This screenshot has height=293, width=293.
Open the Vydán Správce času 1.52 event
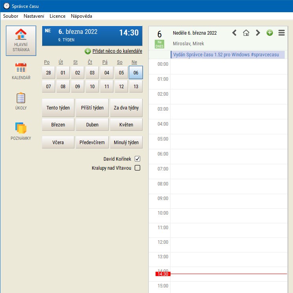(228, 55)
